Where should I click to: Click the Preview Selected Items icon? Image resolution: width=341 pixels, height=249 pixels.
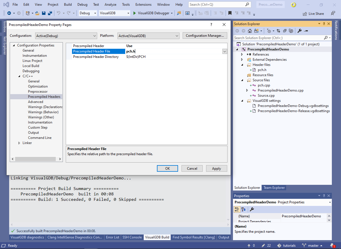[x=306, y=31]
